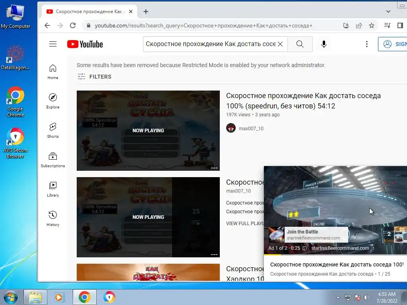Click Chrome taskbar button
Viewport: 407px width, 305px height.
pyautogui.click(x=84, y=297)
